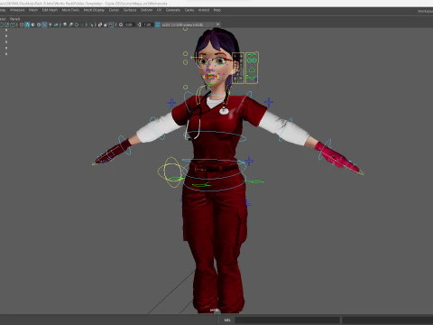Enable wireframe shading in viewport toolbar
This screenshot has width=433, height=325.
pos(22,24)
